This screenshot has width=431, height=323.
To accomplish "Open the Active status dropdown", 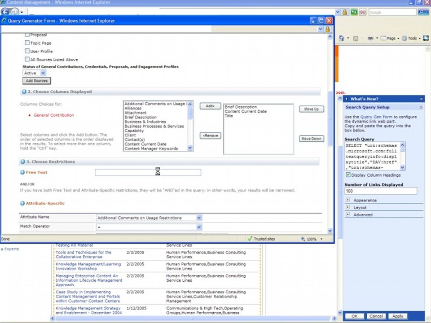I will 35,73.
